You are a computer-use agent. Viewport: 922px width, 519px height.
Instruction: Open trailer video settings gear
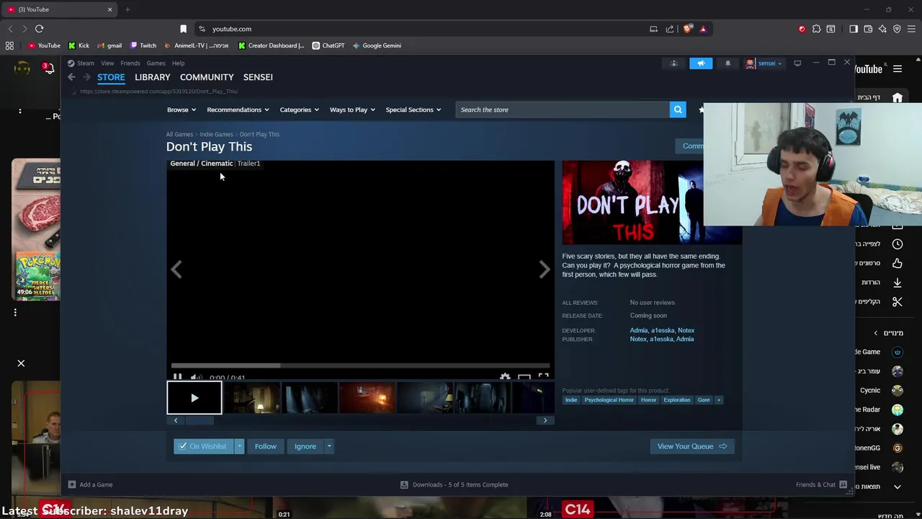click(505, 377)
